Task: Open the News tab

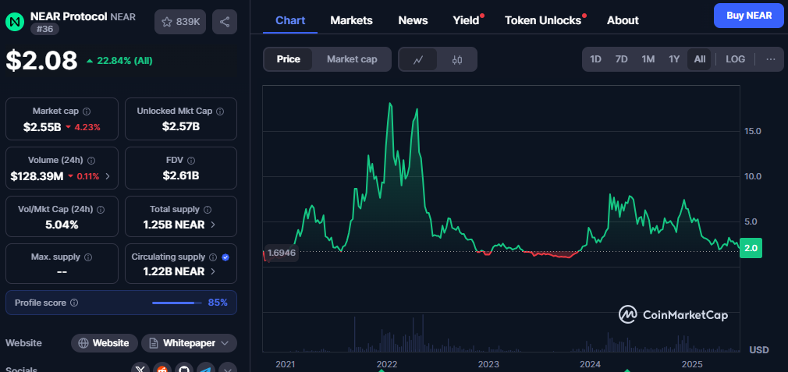Action: click(x=413, y=20)
